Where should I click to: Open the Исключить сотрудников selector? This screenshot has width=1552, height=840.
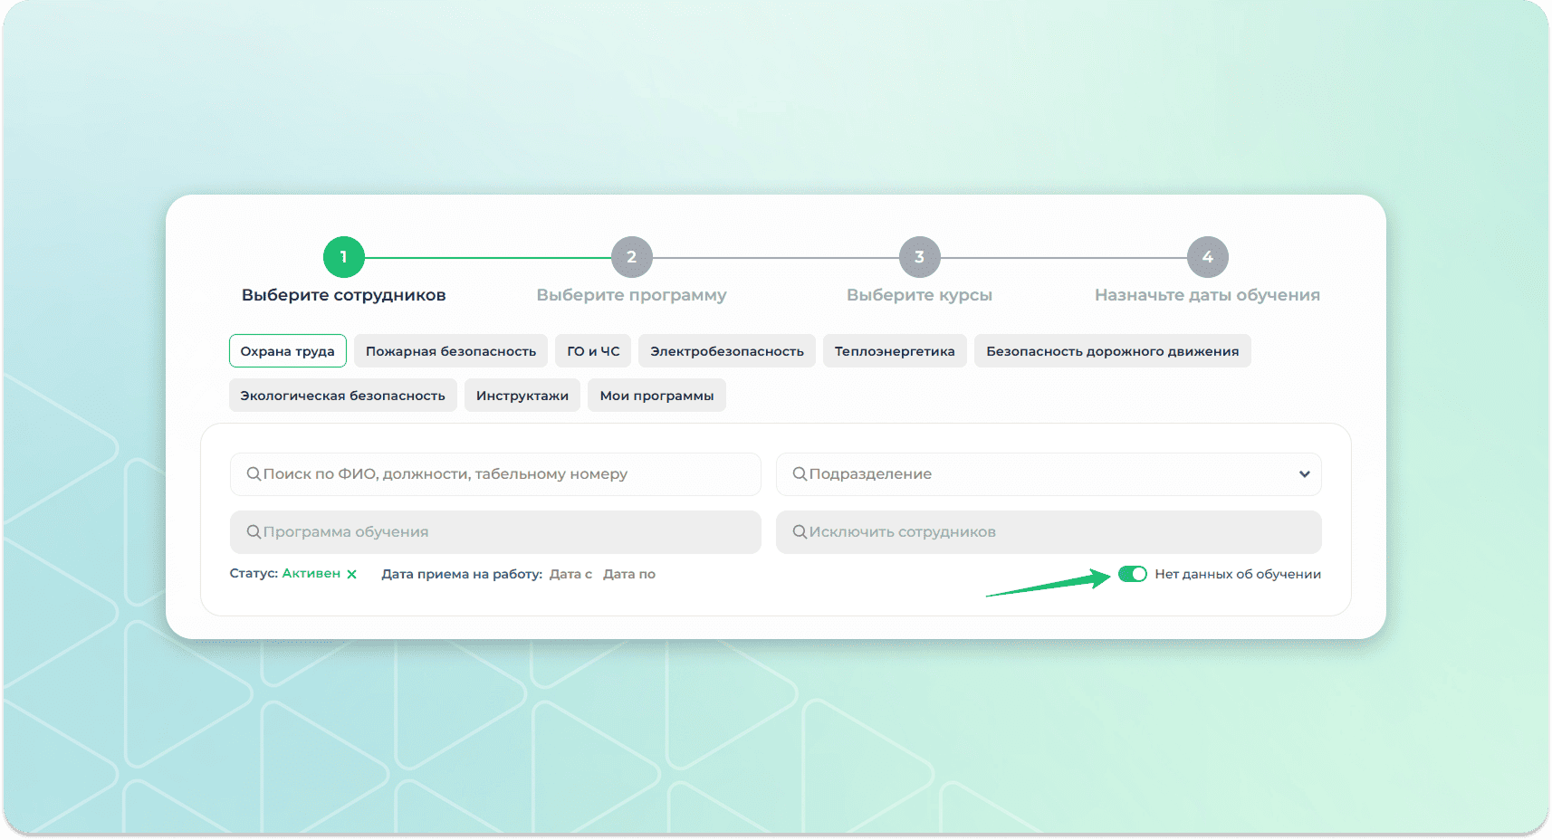[1049, 532]
